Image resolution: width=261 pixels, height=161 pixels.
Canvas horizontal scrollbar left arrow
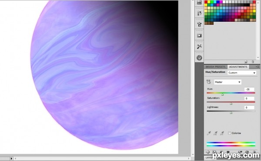click(x=16, y=158)
